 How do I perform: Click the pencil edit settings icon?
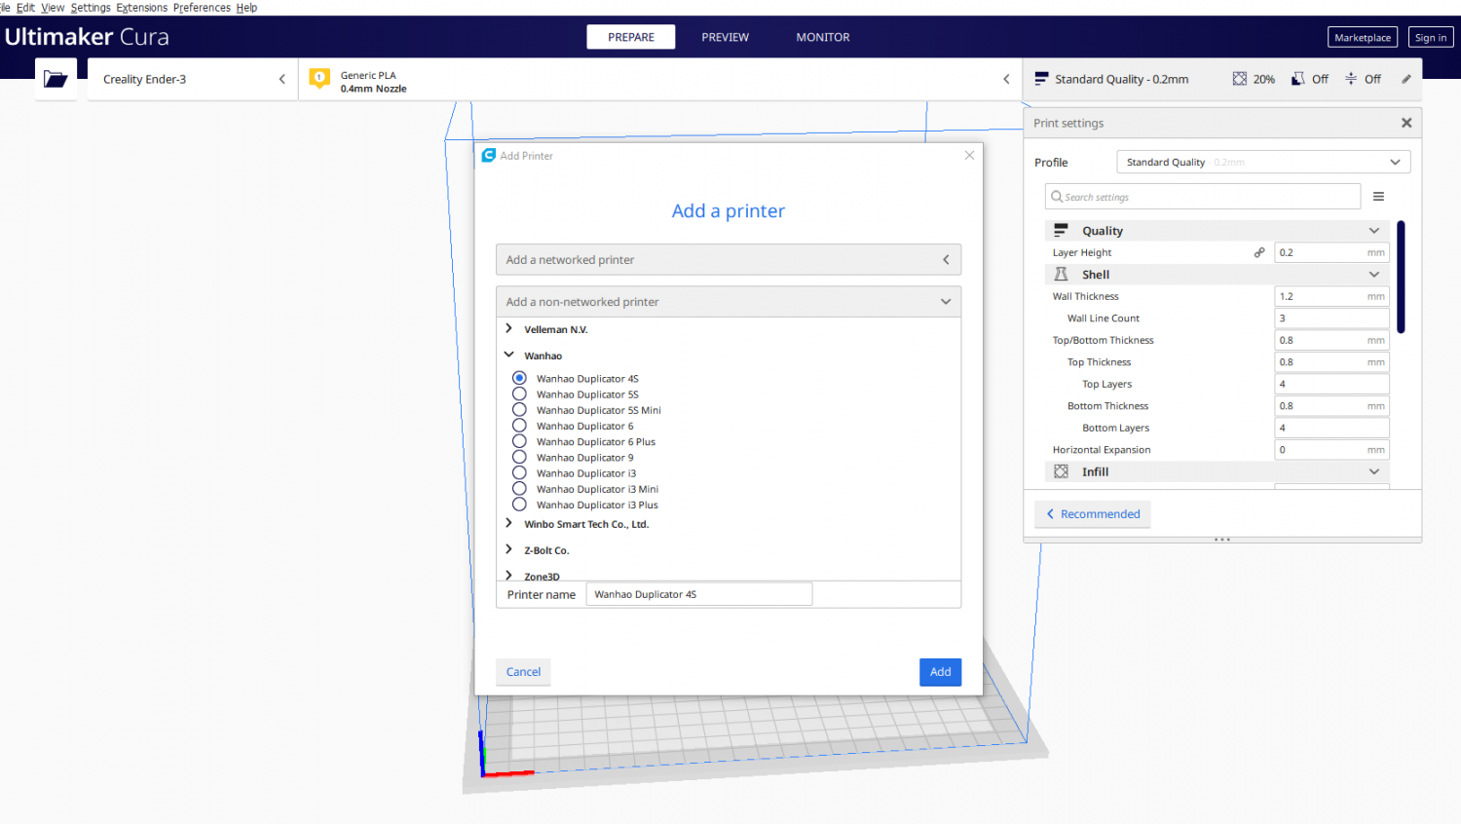[x=1406, y=79]
